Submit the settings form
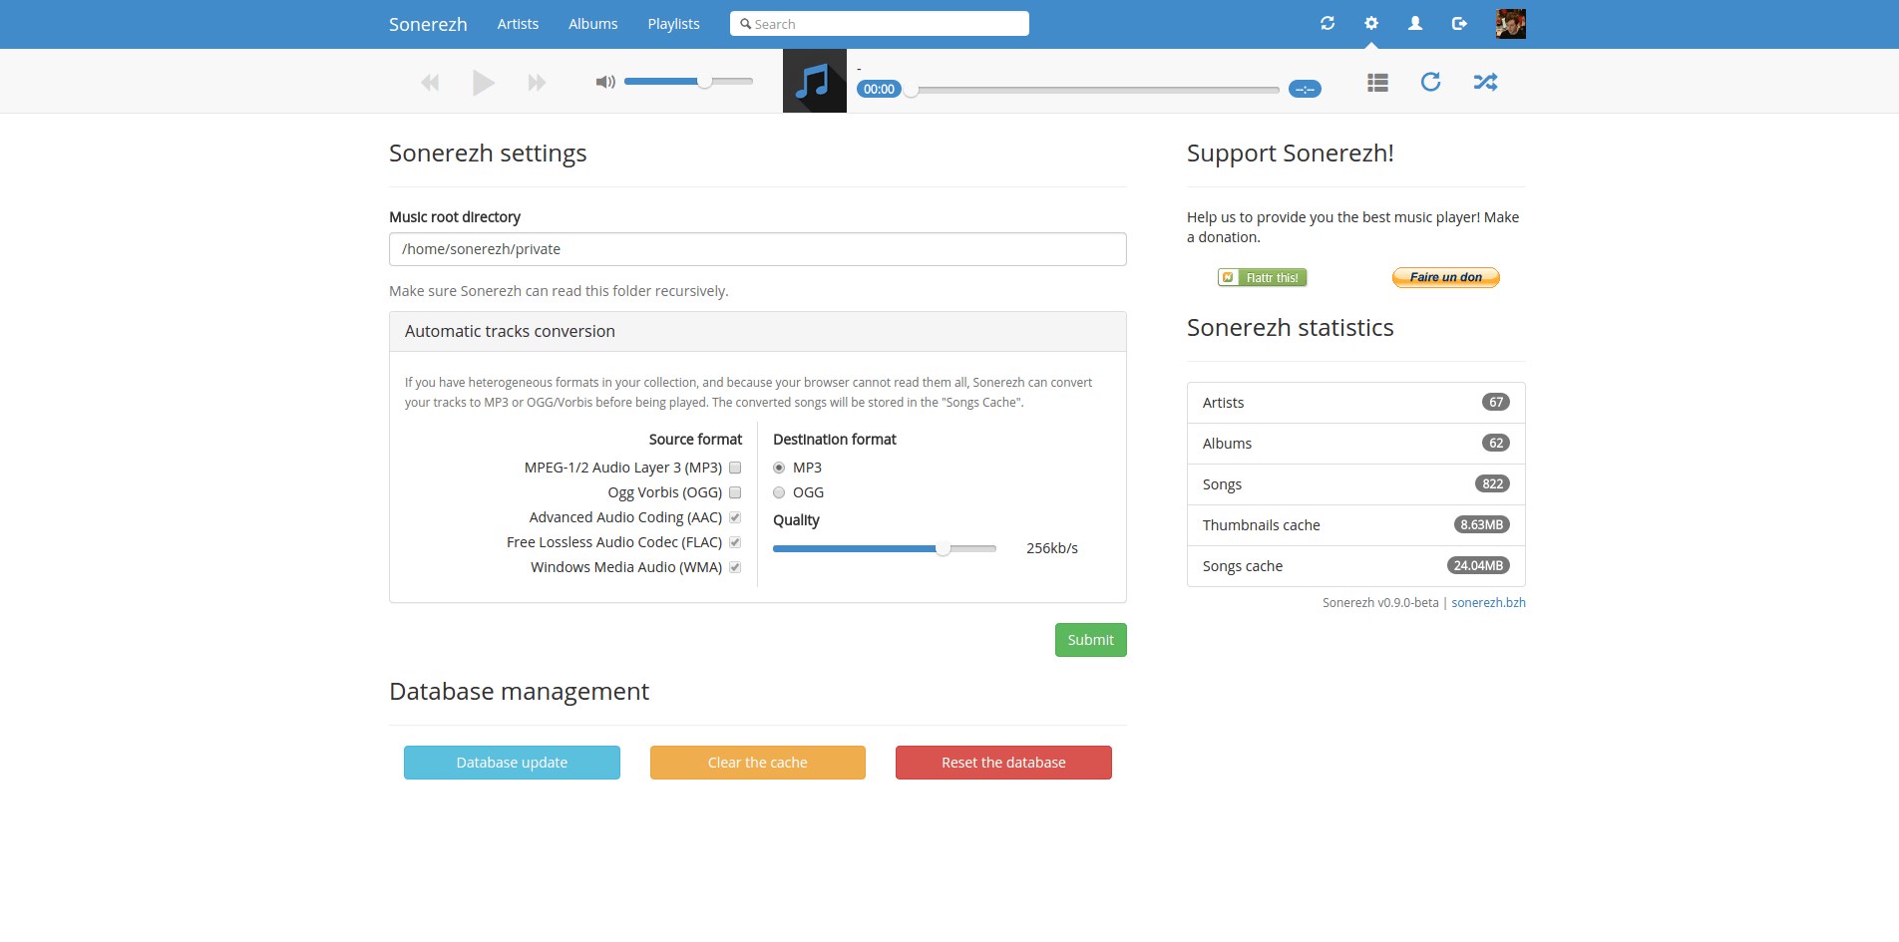The image size is (1899, 942). (x=1091, y=640)
